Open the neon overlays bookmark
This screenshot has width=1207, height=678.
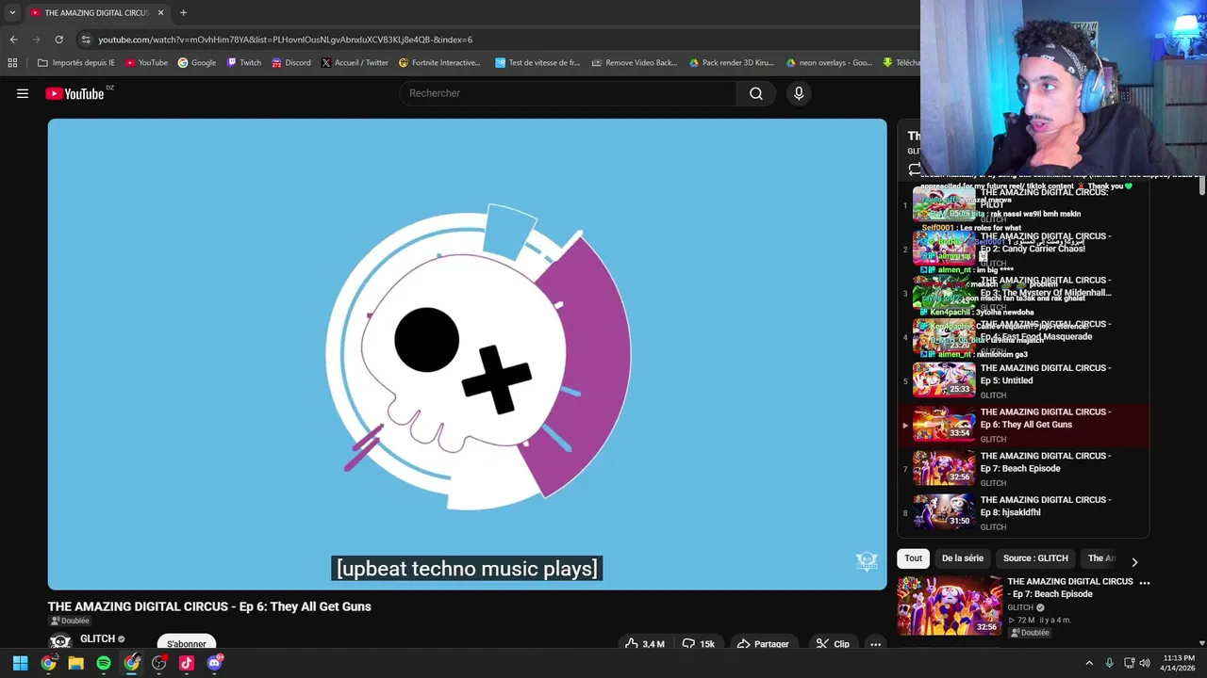click(x=828, y=63)
